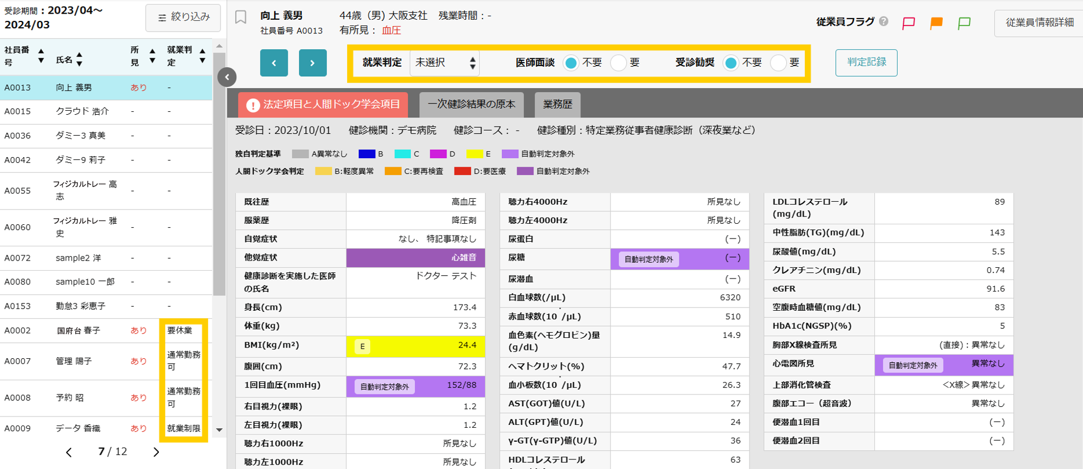Open the 就業判定 dropdown showing 未選択

(445, 63)
